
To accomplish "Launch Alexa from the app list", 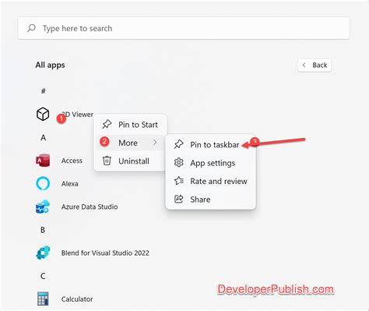I will tap(70, 184).
